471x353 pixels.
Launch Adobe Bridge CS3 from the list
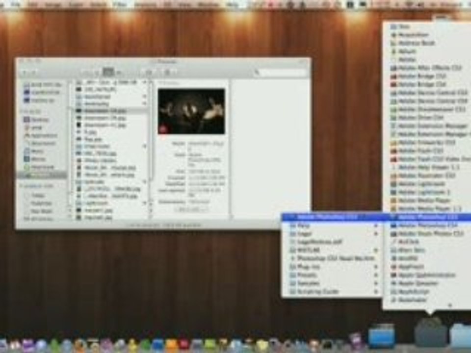tap(419, 76)
